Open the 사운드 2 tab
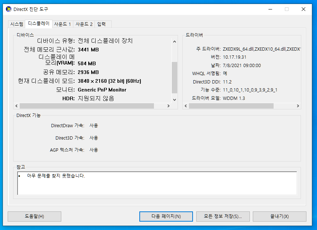This screenshot has height=230, width=317. pyautogui.click(x=84, y=24)
